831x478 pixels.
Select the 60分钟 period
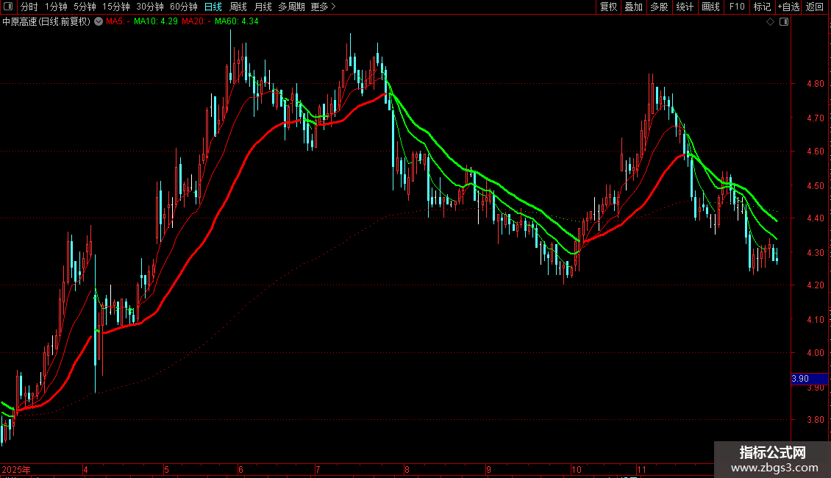(x=184, y=7)
